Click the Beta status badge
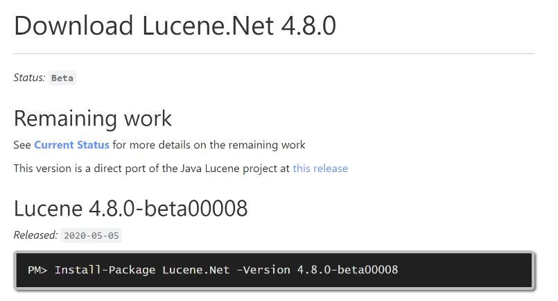 pos(62,78)
